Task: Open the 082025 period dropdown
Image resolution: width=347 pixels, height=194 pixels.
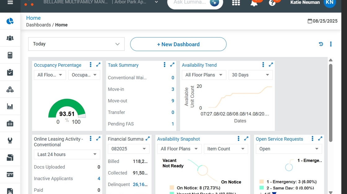Action: pos(129,149)
